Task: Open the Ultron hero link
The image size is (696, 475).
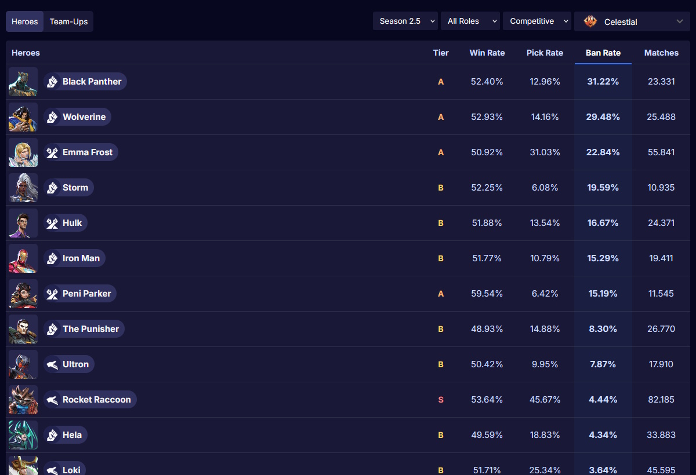Action: coord(69,364)
